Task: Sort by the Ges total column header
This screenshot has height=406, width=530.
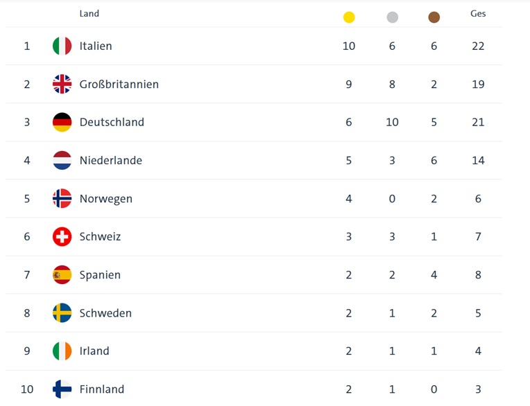Action: tap(478, 13)
